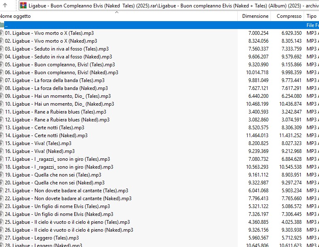Sort by the Dimensione column header

click(x=254, y=16)
